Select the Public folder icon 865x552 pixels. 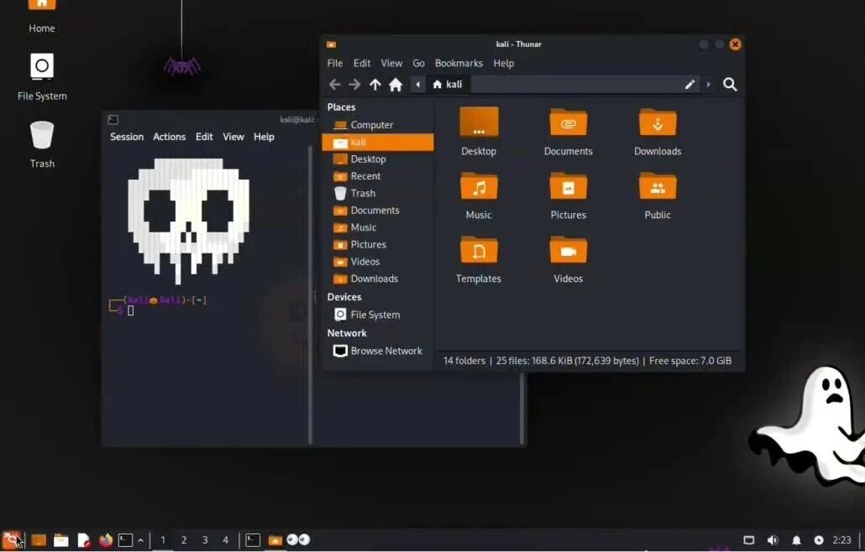pos(658,195)
